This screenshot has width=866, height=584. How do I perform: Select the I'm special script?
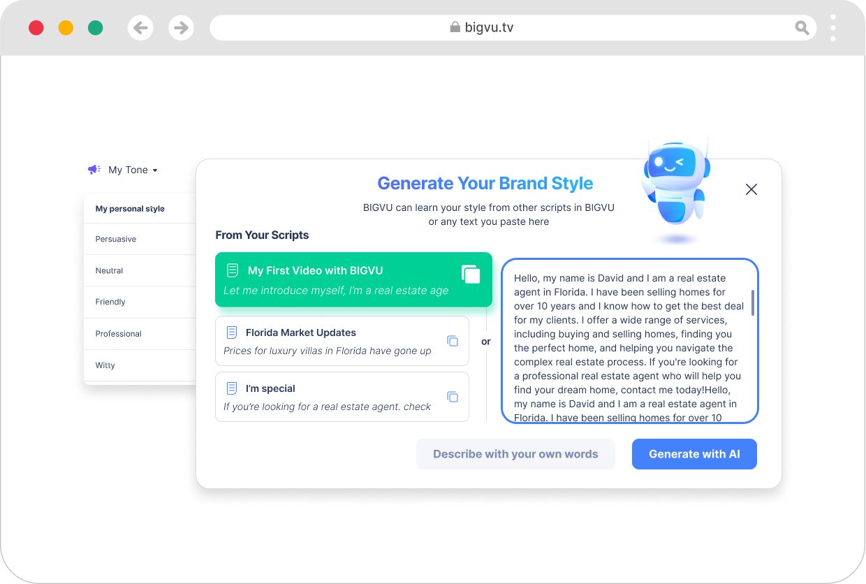tap(342, 397)
